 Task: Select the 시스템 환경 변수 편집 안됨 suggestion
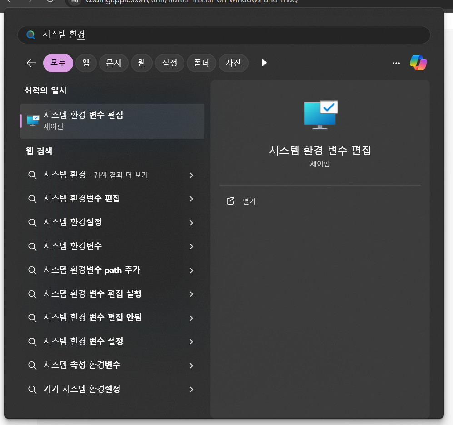coord(93,318)
